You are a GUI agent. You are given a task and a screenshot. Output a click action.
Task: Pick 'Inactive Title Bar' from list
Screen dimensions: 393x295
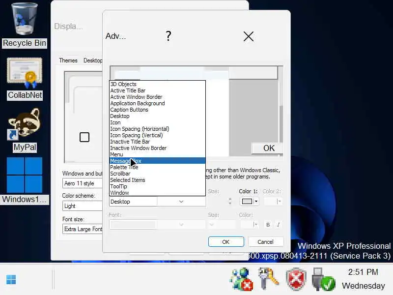157,142
